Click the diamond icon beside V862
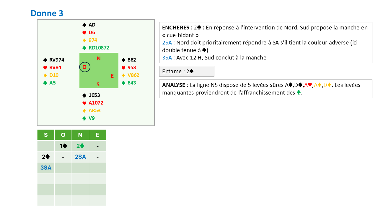 [x=123, y=75]
